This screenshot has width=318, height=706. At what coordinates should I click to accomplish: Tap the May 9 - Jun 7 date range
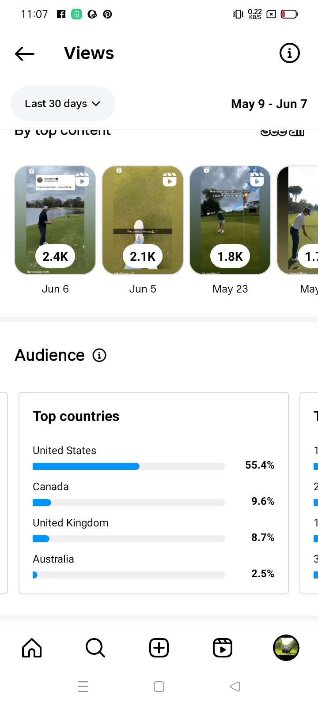tap(269, 104)
